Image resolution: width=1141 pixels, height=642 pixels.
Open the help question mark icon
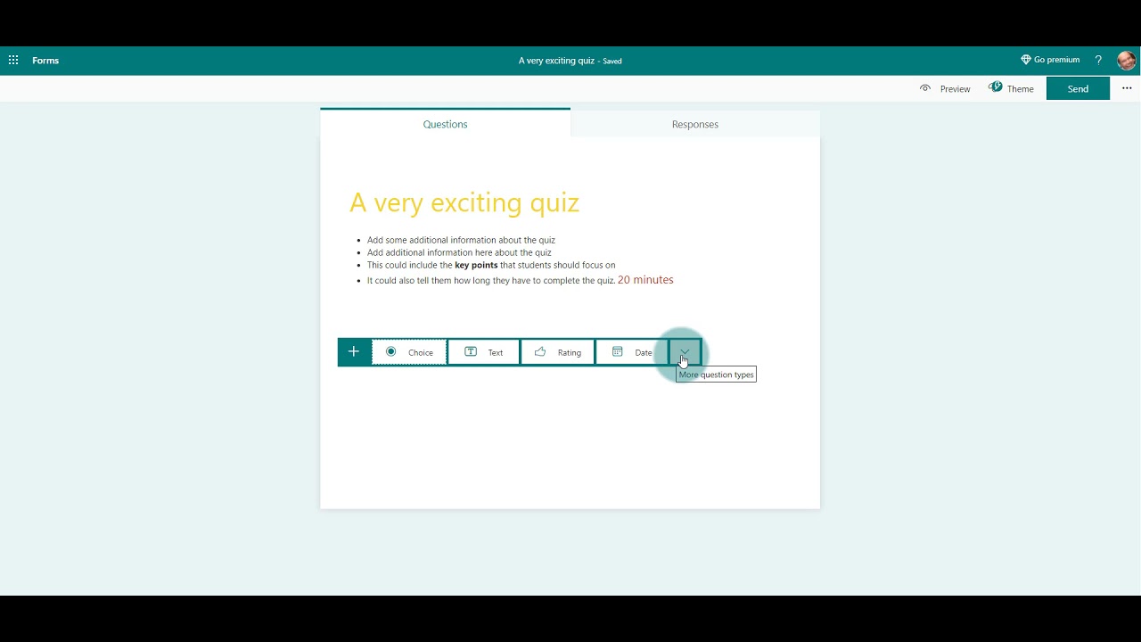point(1098,61)
